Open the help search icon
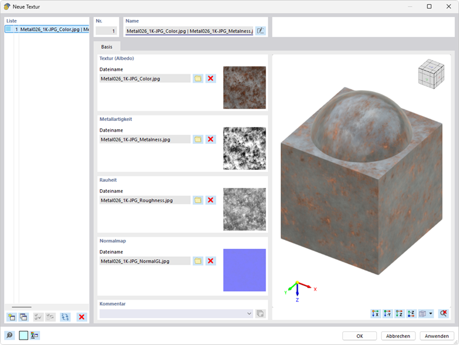 click(x=10, y=335)
